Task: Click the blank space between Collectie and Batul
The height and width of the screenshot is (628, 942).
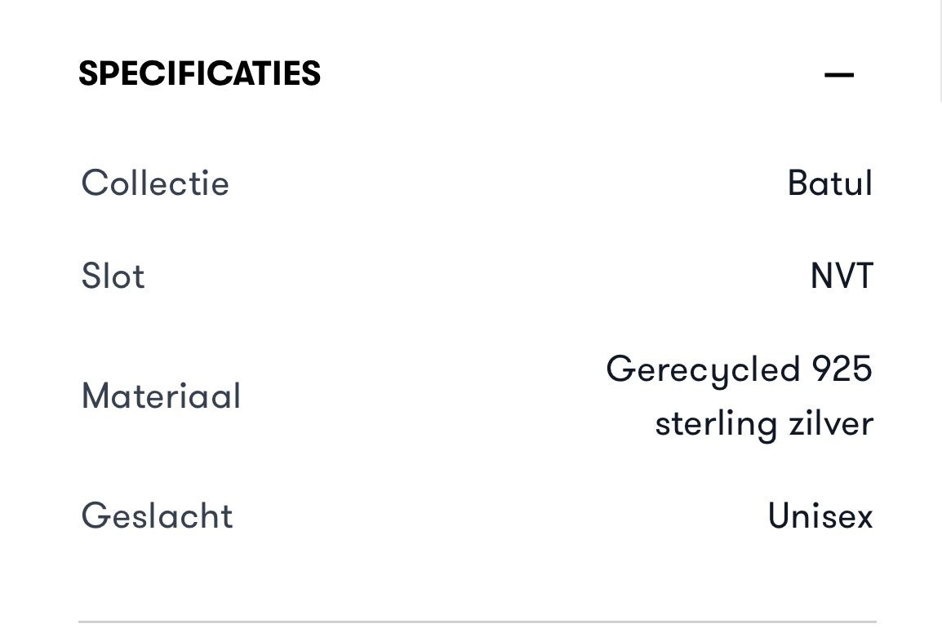Action: point(506,183)
